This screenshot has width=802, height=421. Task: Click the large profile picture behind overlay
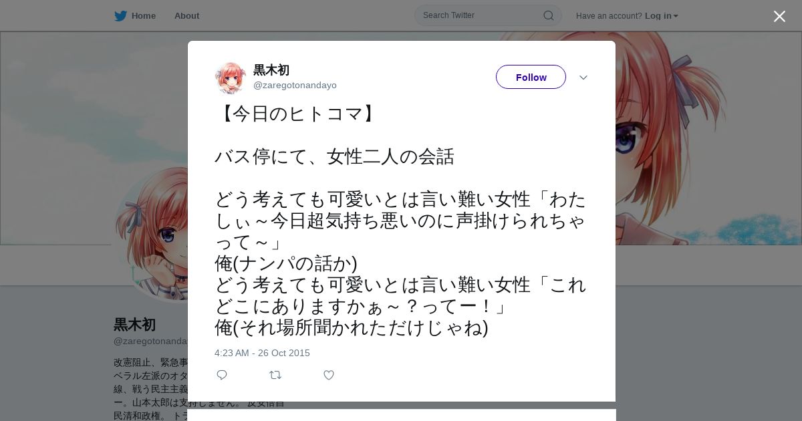point(150,233)
